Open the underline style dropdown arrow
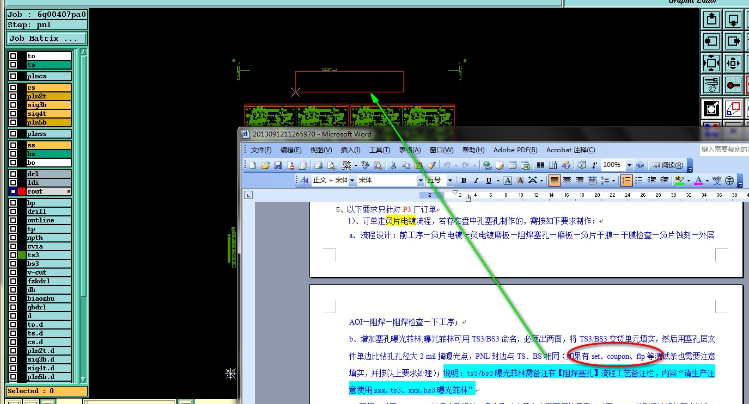This screenshot has height=404, width=749. click(x=498, y=181)
